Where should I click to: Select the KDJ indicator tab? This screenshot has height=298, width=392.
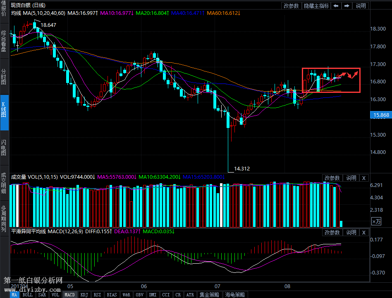click(x=84, y=295)
